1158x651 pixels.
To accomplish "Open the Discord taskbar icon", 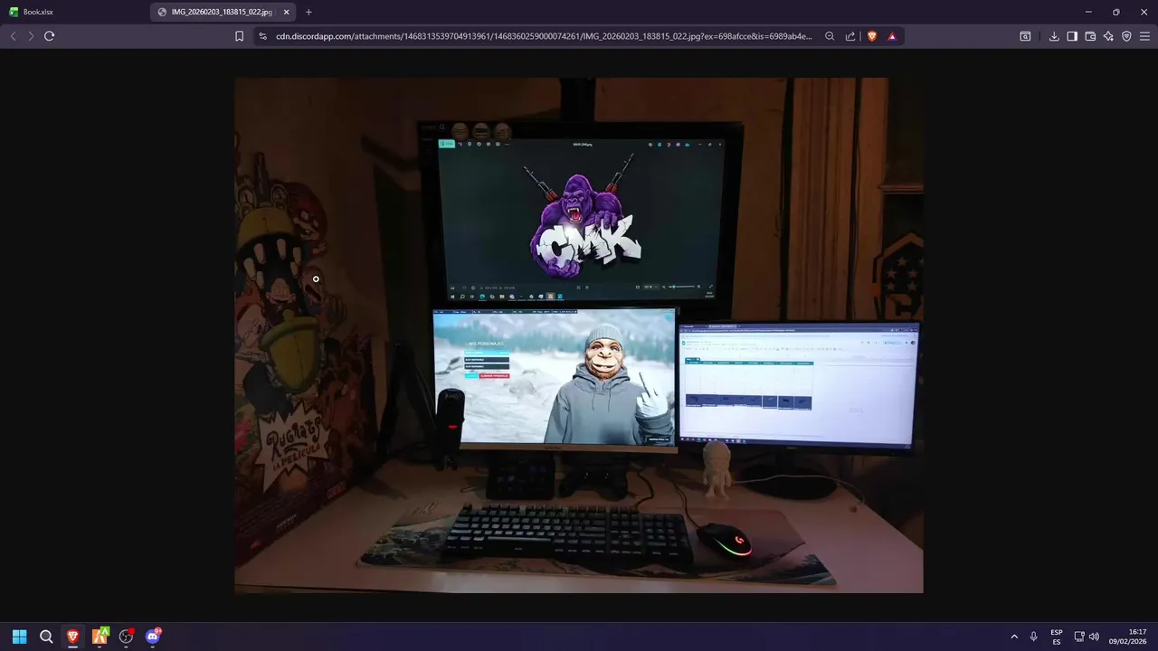I will [x=153, y=637].
